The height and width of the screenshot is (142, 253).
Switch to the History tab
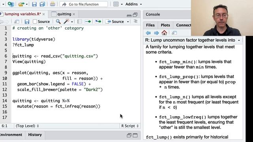35,135
